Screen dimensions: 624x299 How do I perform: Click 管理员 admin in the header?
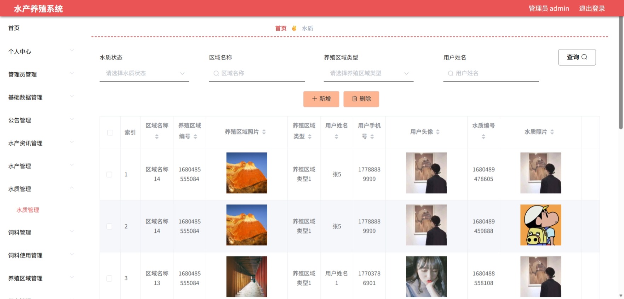[549, 9]
